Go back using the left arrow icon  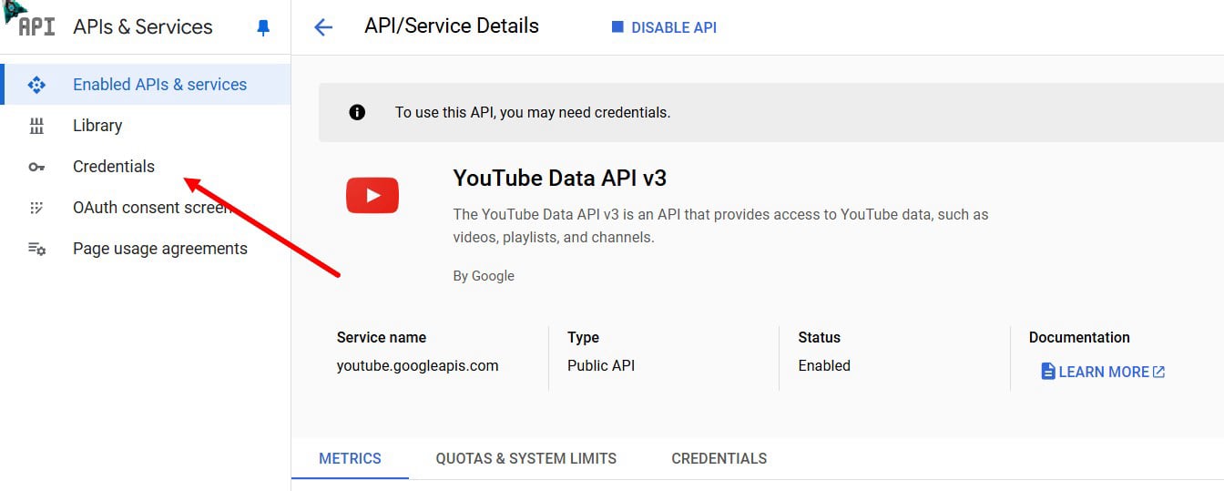coord(323,27)
